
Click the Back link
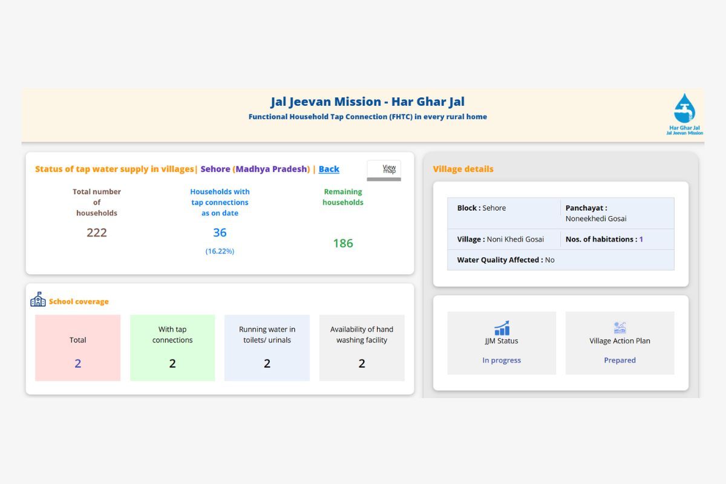point(329,169)
